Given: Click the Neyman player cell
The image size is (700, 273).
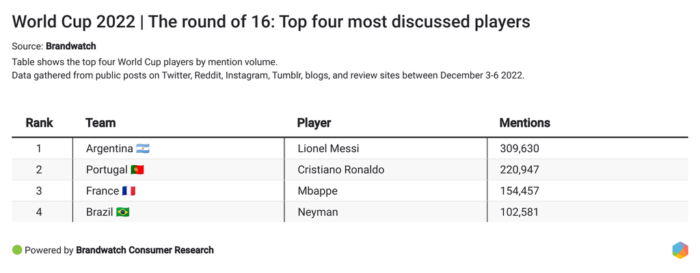Looking at the screenshot, I should tap(318, 212).
